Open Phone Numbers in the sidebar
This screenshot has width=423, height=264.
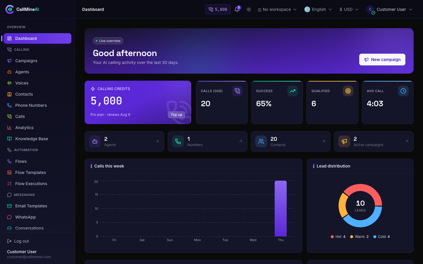pyautogui.click(x=37, y=105)
